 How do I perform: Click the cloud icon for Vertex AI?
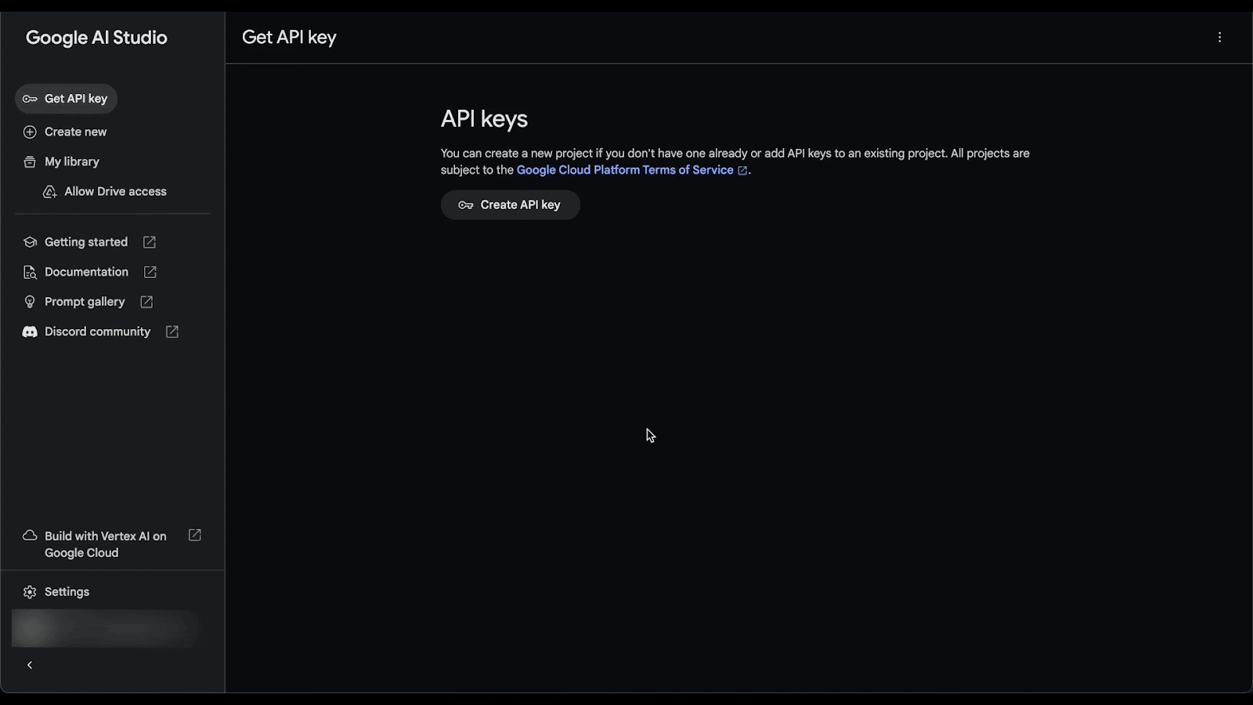click(30, 536)
